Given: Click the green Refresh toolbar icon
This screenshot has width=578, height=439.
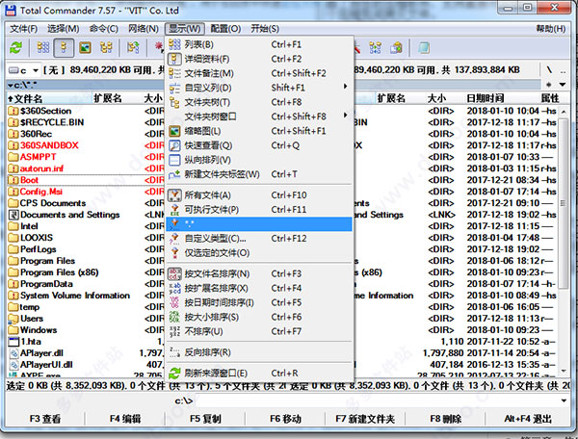Looking at the screenshot, I should (x=15, y=47).
